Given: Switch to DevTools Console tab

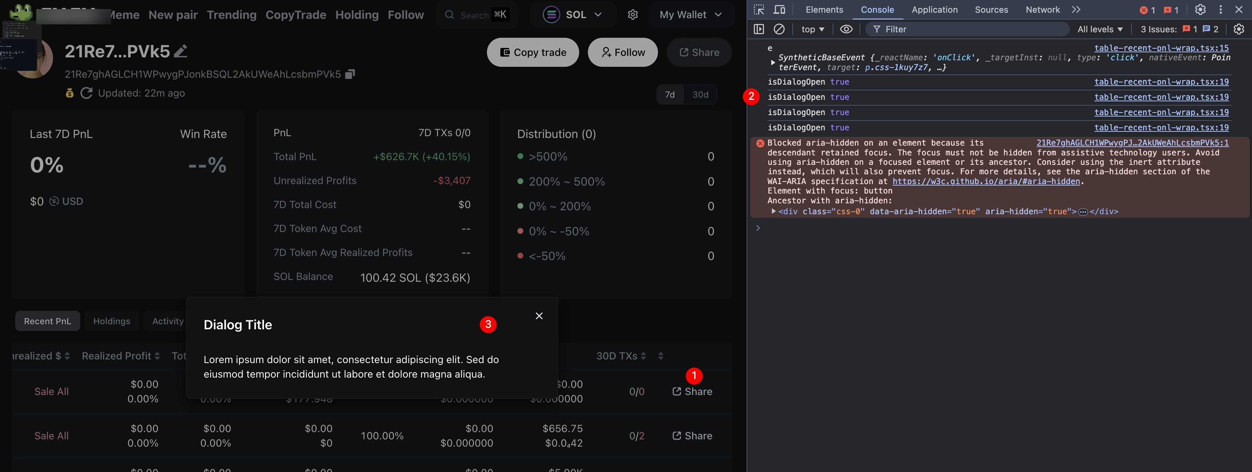Looking at the screenshot, I should pos(877,10).
